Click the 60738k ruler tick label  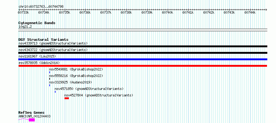[x=126, y=12]
